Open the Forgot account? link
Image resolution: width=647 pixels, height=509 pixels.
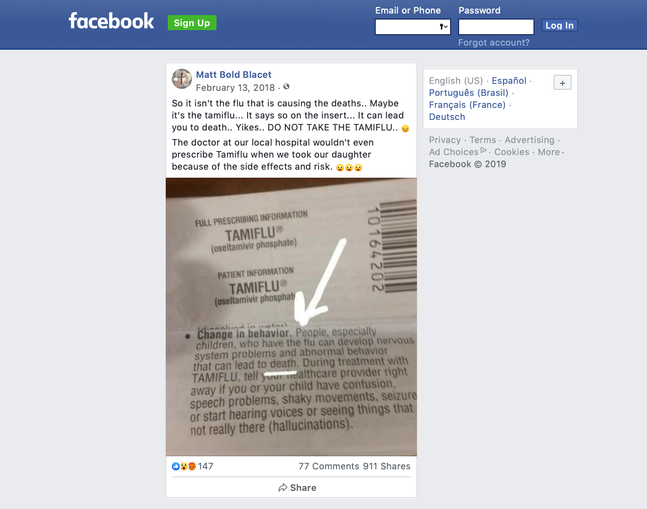tap(494, 43)
